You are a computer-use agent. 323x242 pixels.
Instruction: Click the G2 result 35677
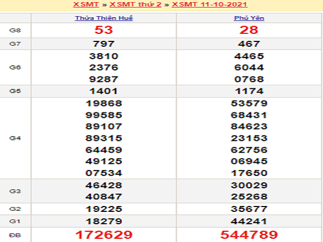249,209
